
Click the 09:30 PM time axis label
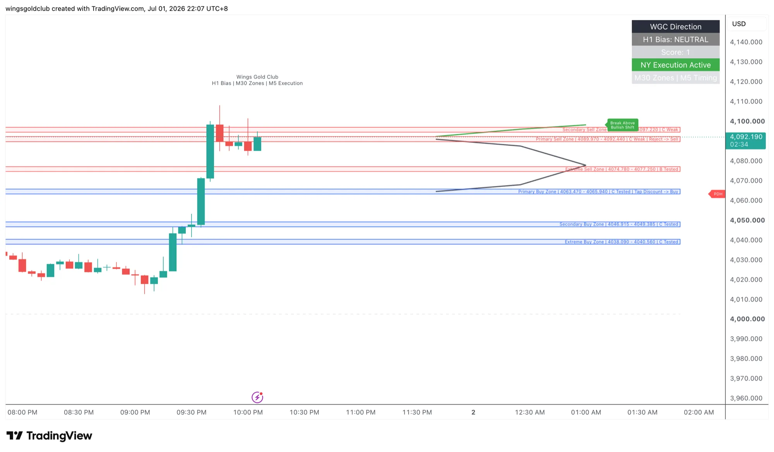[x=192, y=412]
